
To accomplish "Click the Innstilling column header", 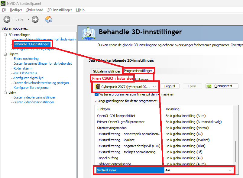I will click(198, 109).
